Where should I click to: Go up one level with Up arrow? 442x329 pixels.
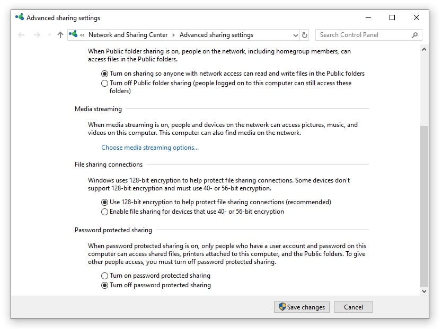tap(60, 35)
